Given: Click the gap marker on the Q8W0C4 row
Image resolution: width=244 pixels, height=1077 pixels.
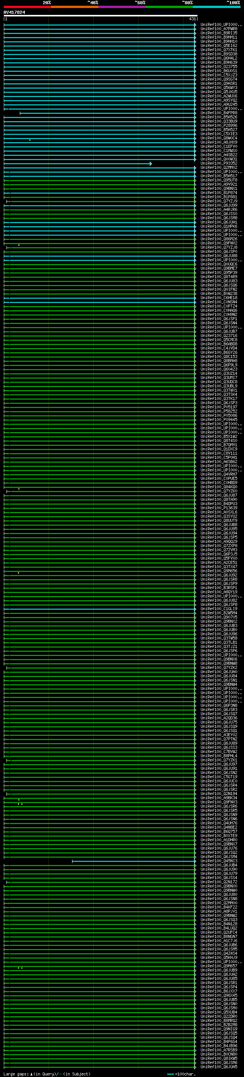Looking at the screenshot, I should pyautogui.click(x=30, y=140).
